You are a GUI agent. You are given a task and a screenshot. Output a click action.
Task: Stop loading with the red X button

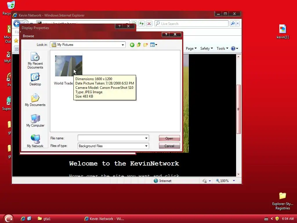(x=149, y=24)
